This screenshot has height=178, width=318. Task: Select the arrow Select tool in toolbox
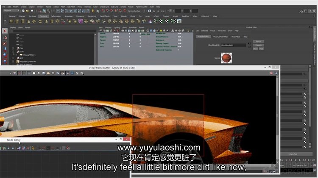5,31
